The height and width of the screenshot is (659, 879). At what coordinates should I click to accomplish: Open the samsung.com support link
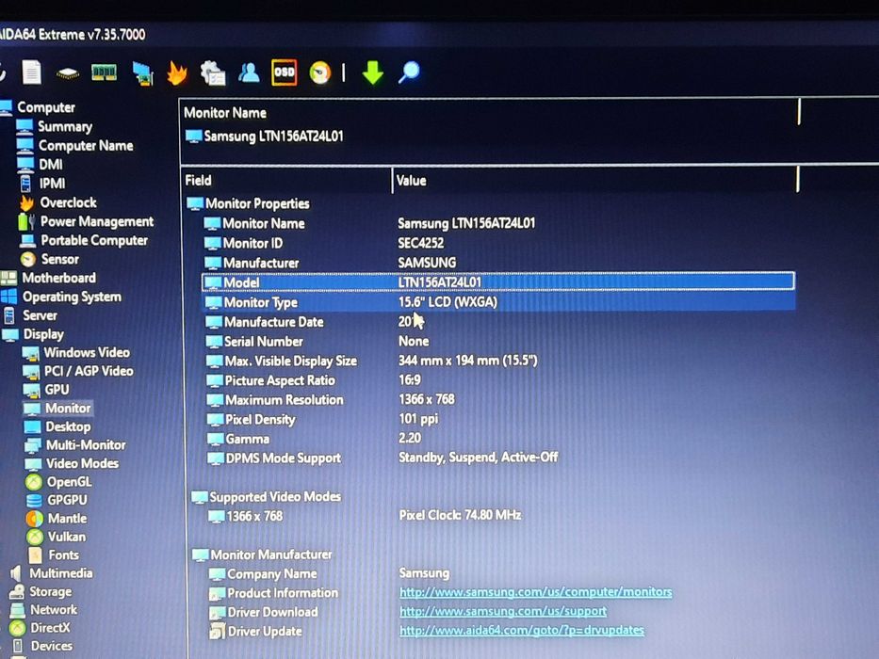pyautogui.click(x=503, y=611)
